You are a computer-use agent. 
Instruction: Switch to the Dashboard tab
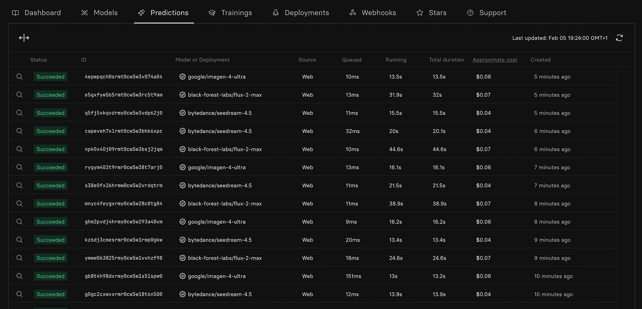tap(36, 13)
